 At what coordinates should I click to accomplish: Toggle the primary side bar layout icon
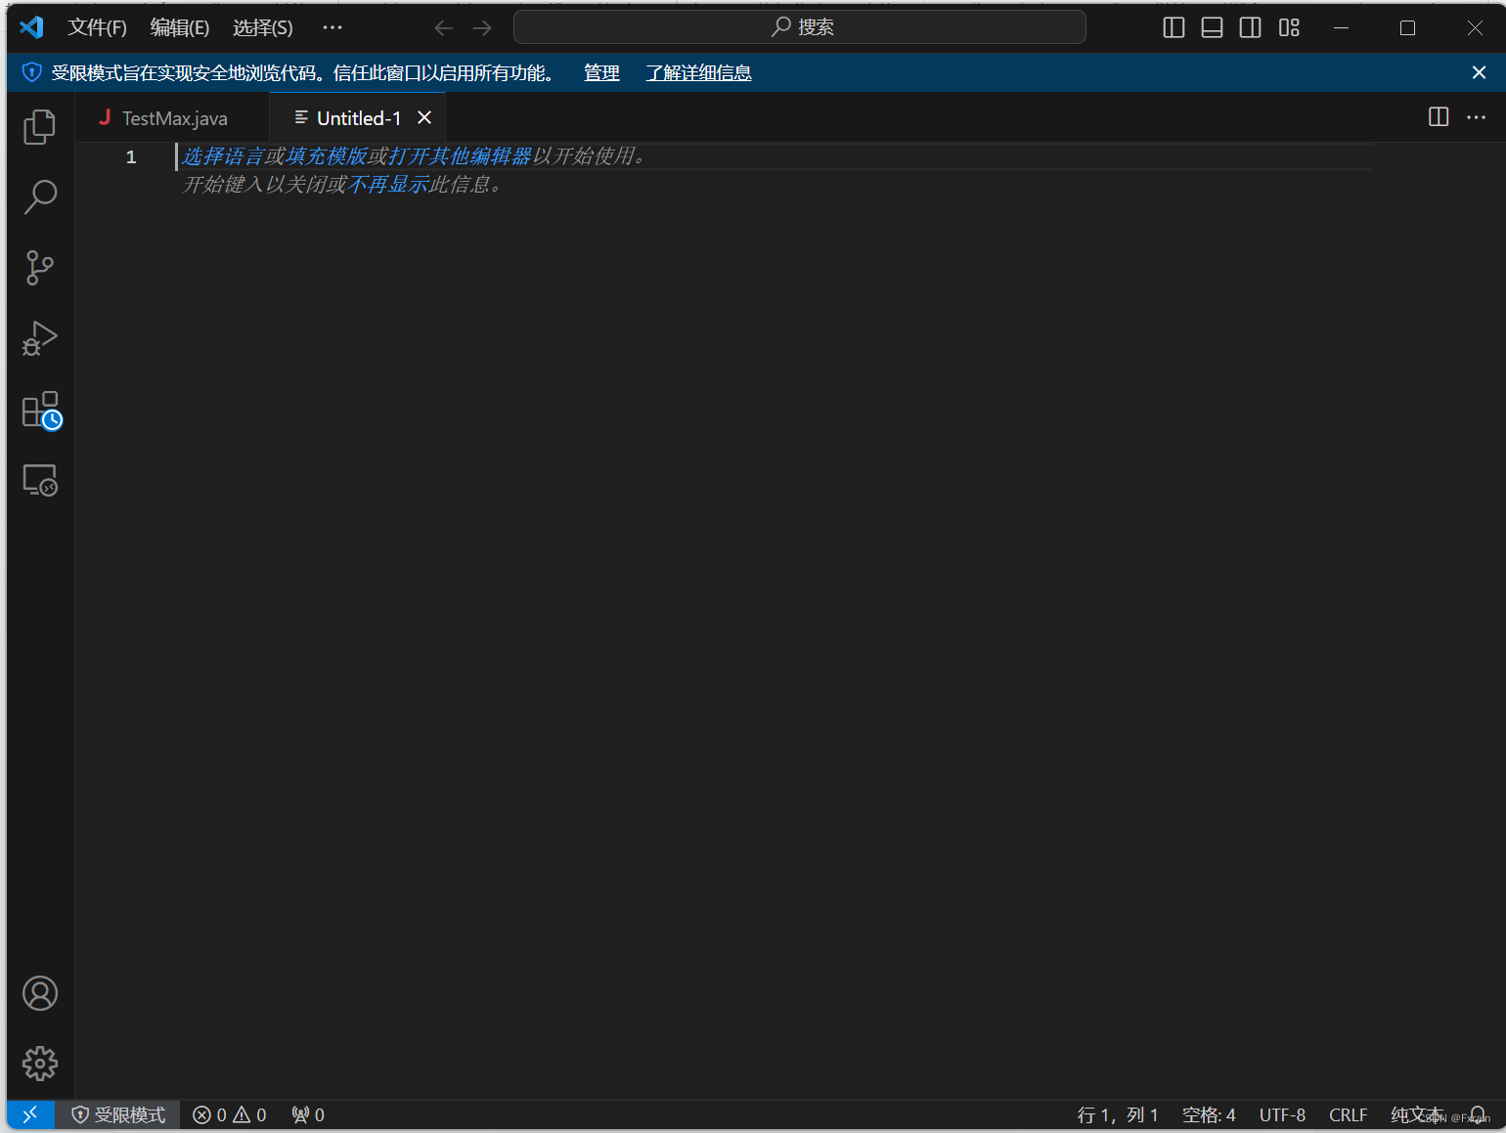tap(1174, 27)
